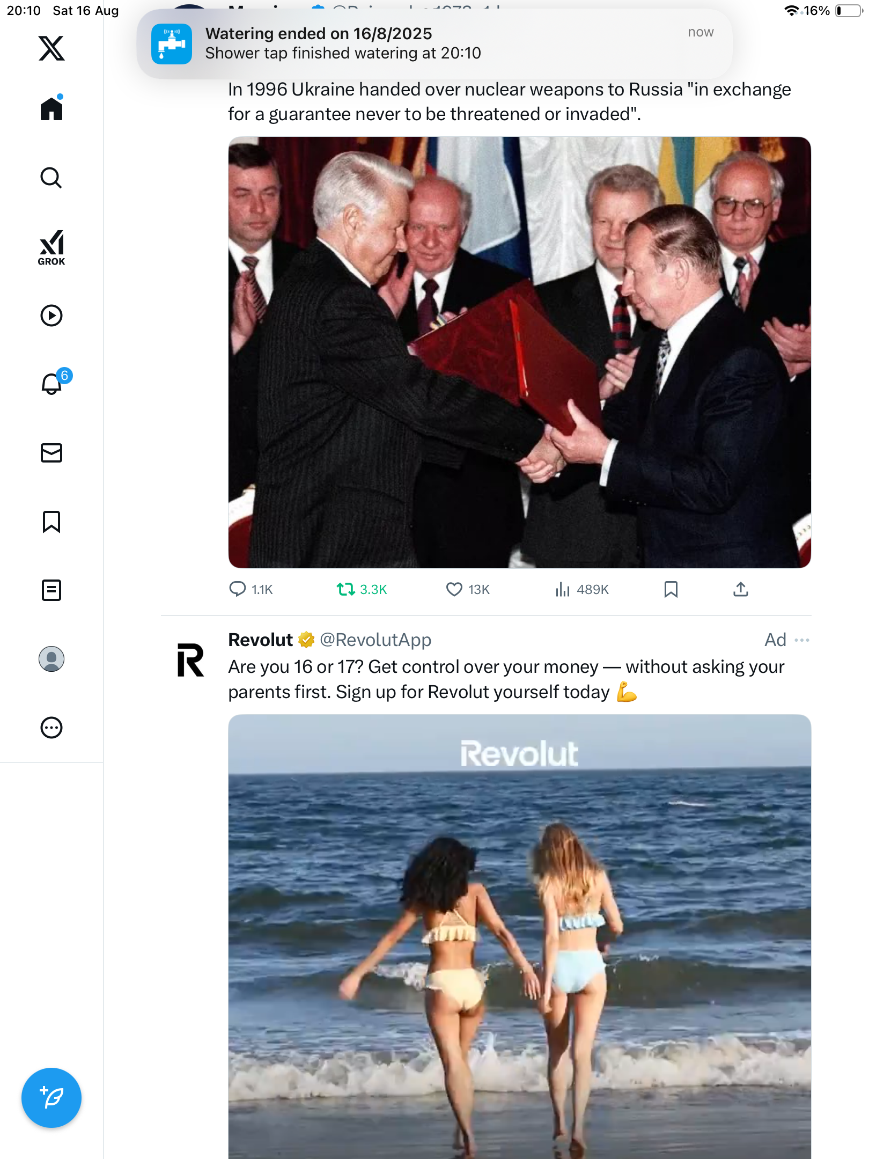This screenshot has height=1159, width=869.
Task: Open replies on the Ukraine post
Action: 238,590
